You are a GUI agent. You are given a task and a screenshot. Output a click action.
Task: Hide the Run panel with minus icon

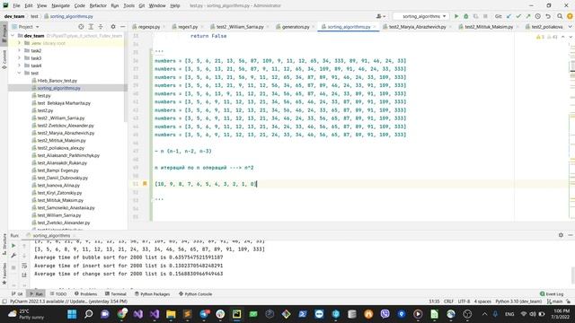571,235
